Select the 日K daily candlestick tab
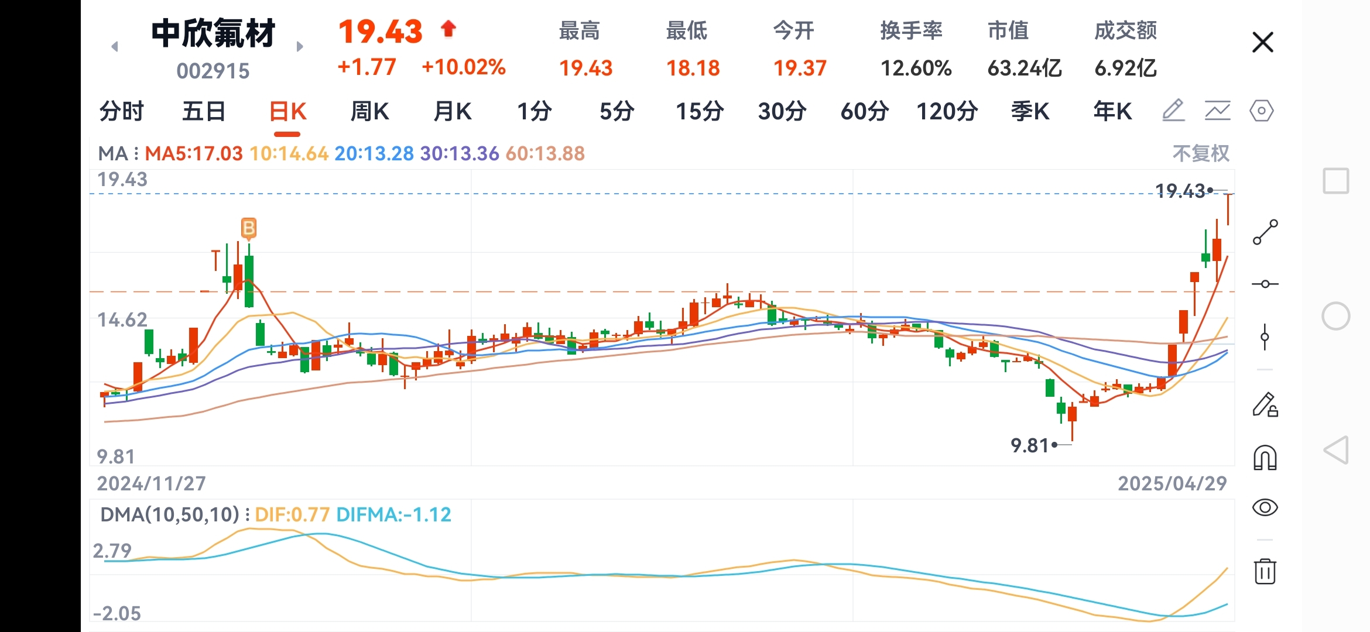1370x632 pixels. click(x=287, y=111)
